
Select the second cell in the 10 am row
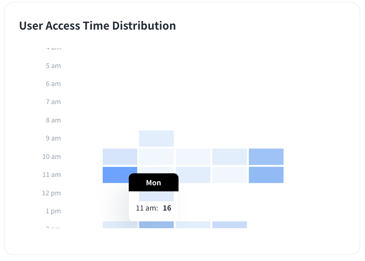pyautogui.click(x=156, y=157)
